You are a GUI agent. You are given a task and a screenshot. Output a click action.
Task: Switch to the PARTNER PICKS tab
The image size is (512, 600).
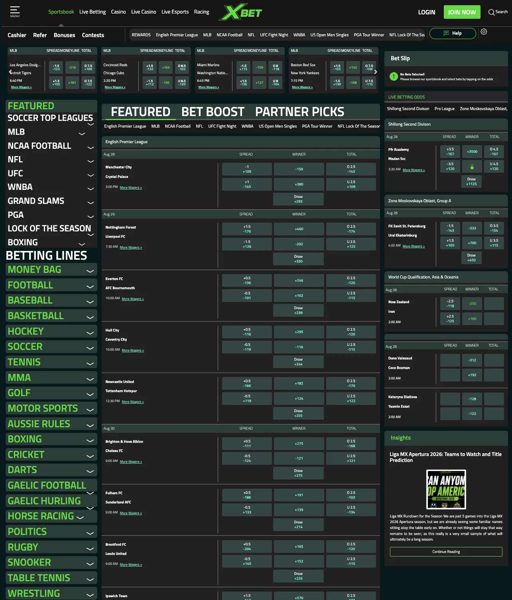(300, 112)
